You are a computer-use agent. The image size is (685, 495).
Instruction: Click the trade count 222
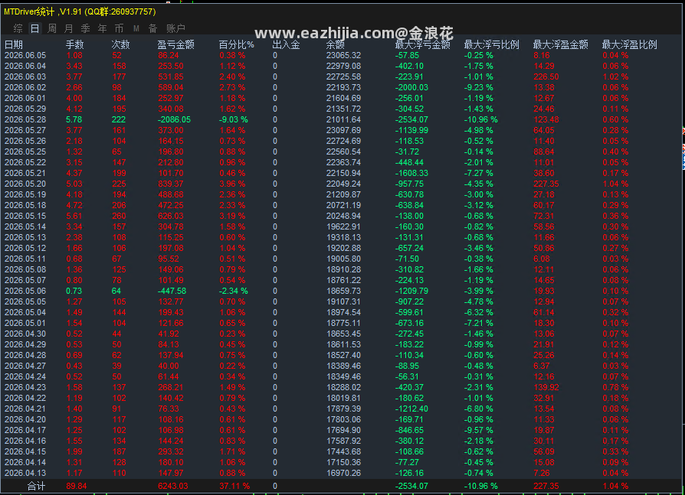tap(119, 119)
